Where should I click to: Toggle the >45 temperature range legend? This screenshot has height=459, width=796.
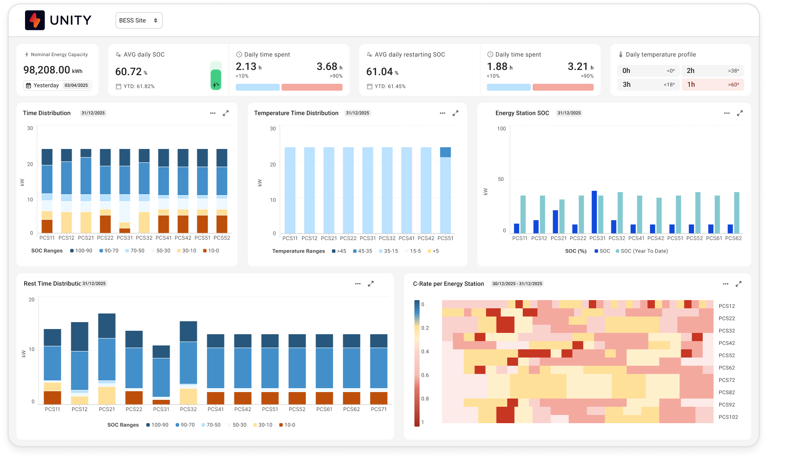click(x=339, y=251)
